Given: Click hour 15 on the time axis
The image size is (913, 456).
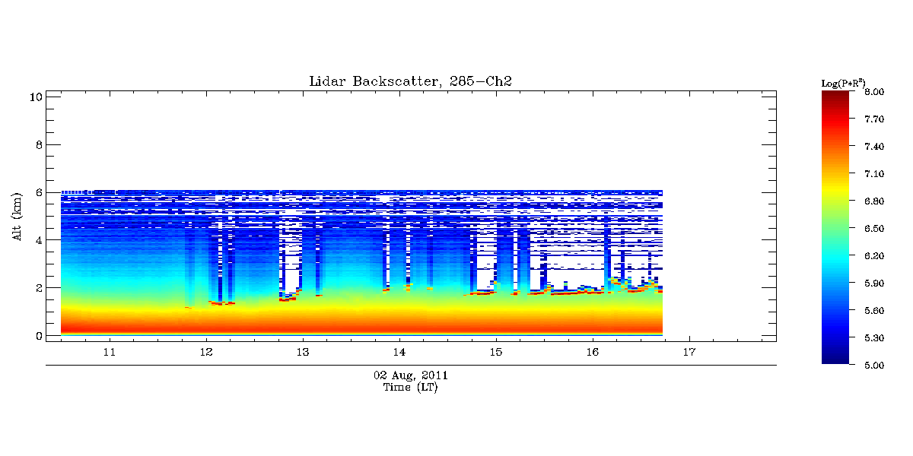Looking at the screenshot, I should point(496,352).
